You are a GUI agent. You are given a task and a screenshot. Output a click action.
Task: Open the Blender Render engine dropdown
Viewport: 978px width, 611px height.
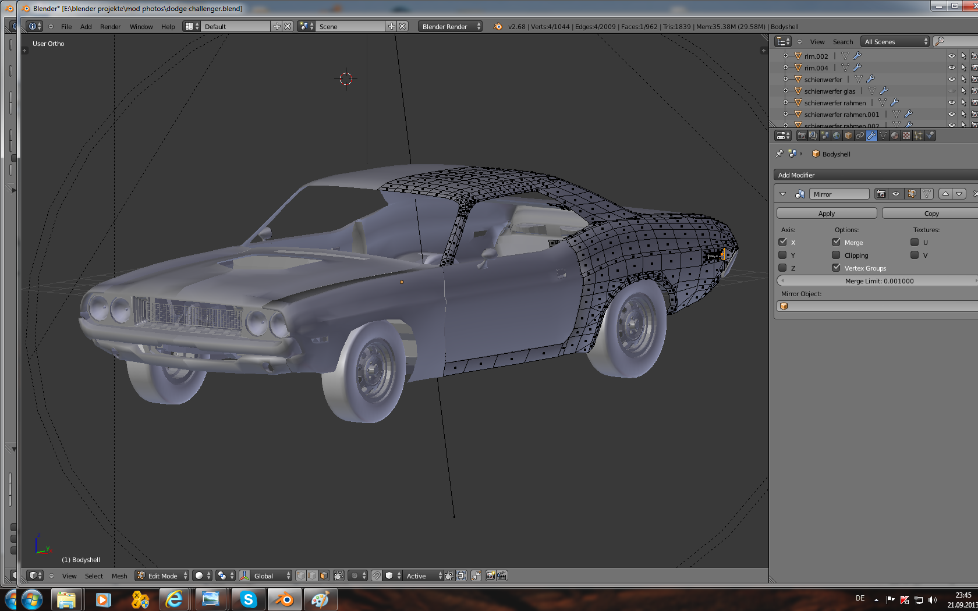pos(450,26)
